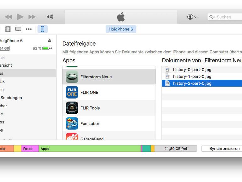Image resolution: width=242 pixels, height=182 pixels.
Task: Click the rewind playback button
Action: point(8,17)
